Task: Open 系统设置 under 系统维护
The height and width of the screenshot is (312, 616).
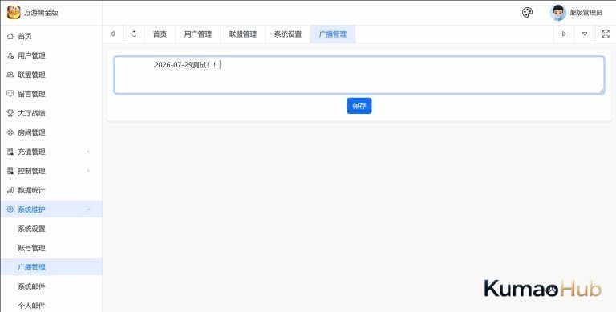Action: pyautogui.click(x=51, y=229)
